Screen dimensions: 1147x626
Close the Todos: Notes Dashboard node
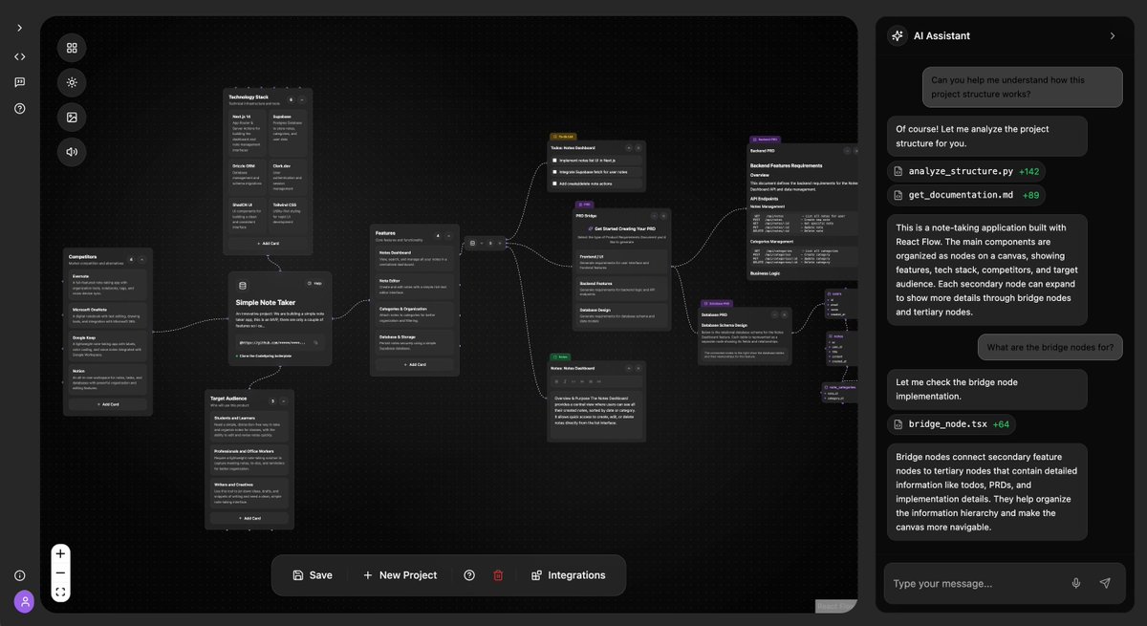(x=638, y=148)
